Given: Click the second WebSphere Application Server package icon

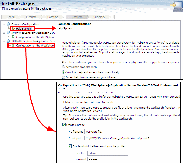Looking at the screenshot, I should pyautogui.click(x=8, y=41).
